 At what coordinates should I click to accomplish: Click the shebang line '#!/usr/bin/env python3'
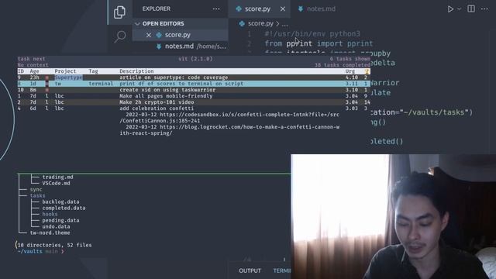pos(312,34)
